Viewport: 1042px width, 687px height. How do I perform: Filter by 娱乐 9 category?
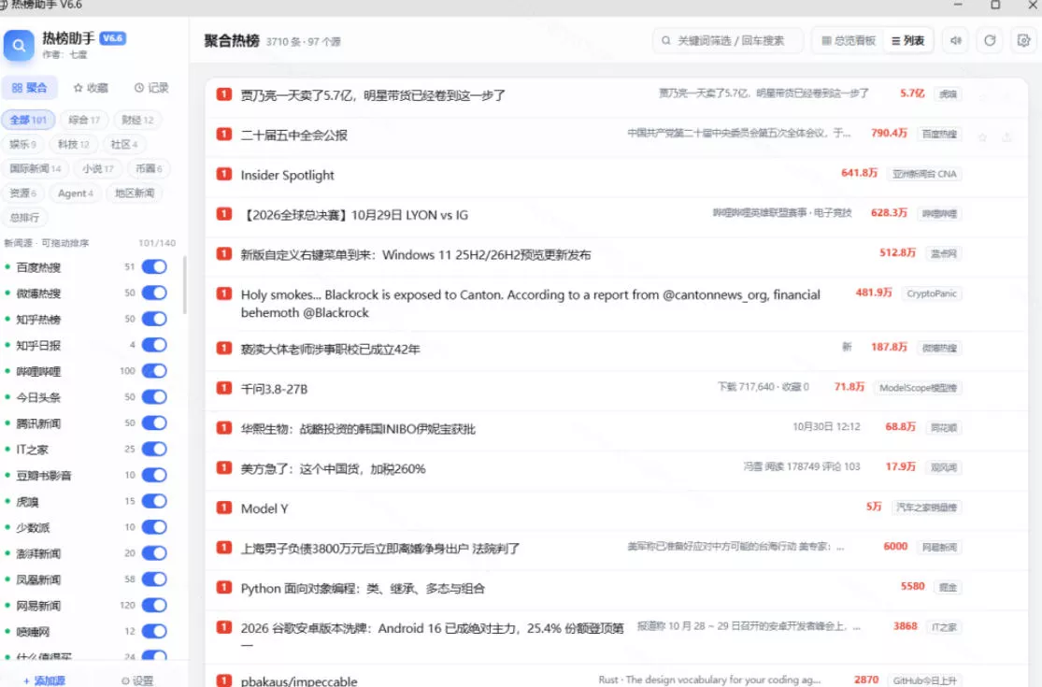pos(22,144)
